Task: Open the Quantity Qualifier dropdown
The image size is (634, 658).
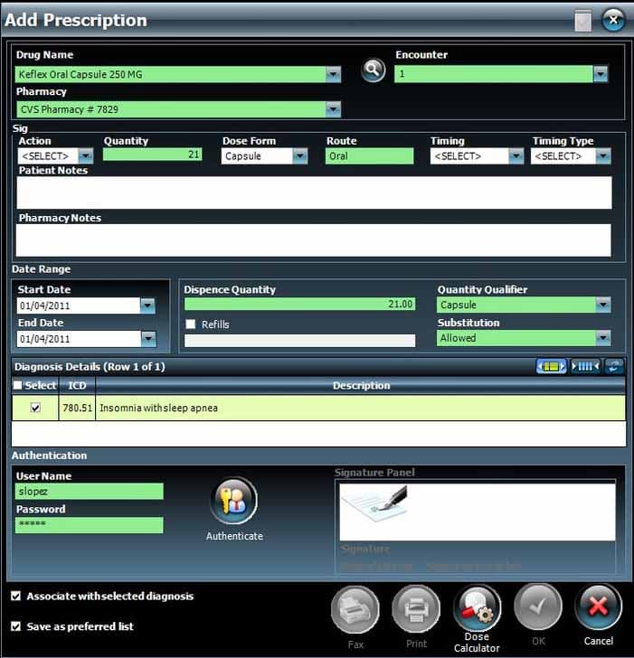Action: [603, 305]
